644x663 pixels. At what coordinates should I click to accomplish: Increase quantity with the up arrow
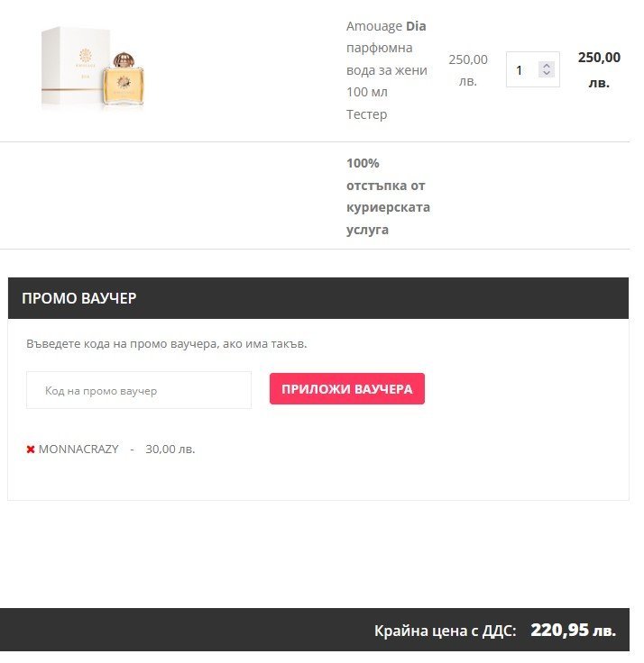(546, 65)
